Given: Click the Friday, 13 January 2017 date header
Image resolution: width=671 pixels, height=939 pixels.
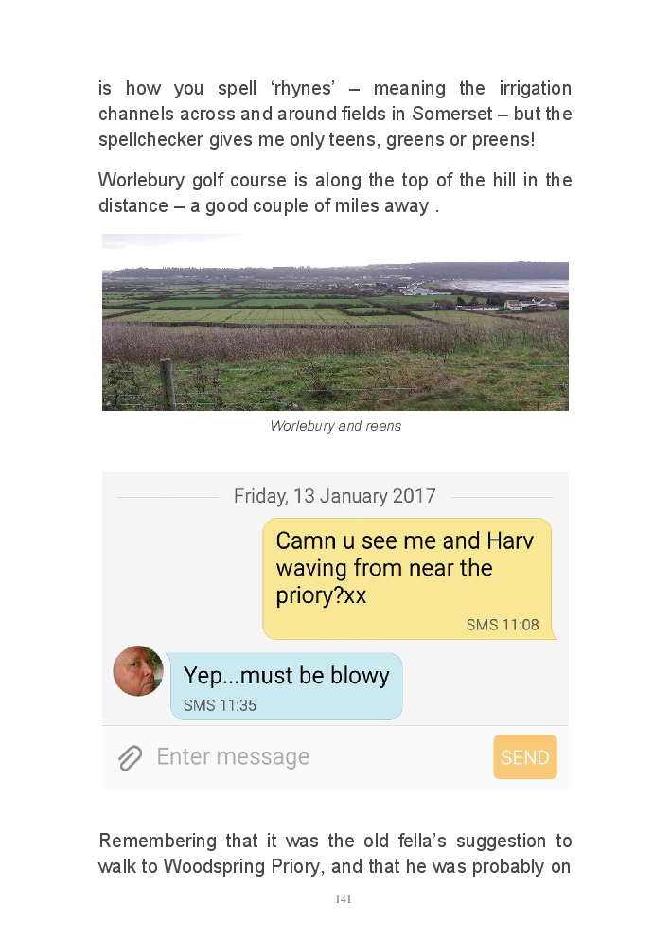Looking at the screenshot, I should click(x=335, y=496).
